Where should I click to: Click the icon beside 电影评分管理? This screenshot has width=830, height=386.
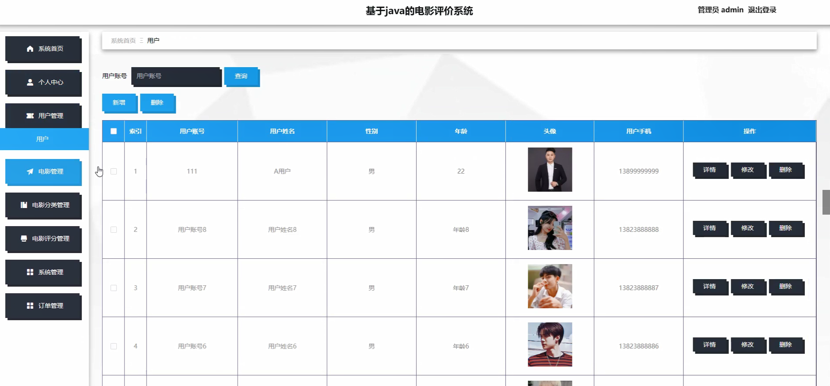coord(24,238)
